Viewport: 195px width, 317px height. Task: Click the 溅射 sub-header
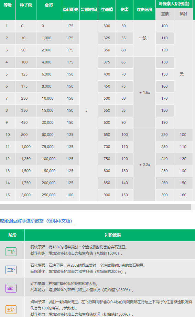[x=183, y=14]
